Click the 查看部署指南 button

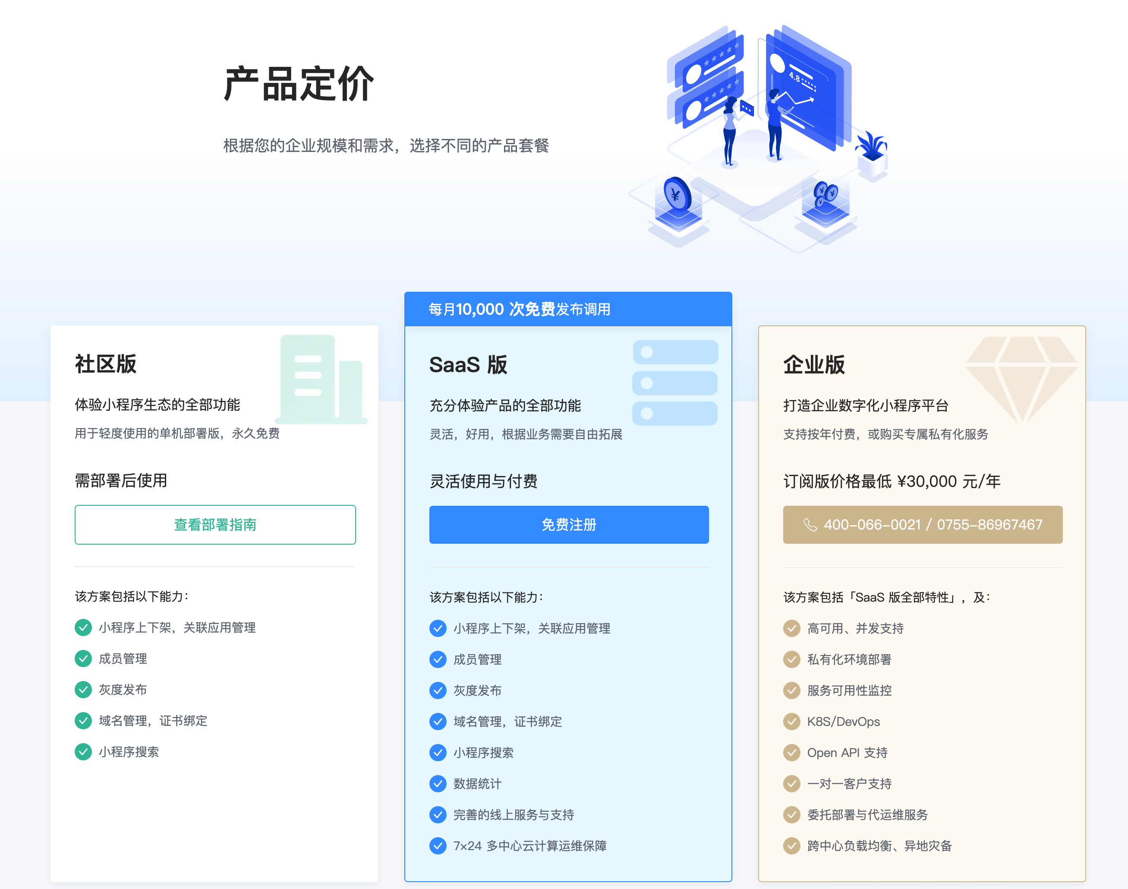click(x=215, y=525)
